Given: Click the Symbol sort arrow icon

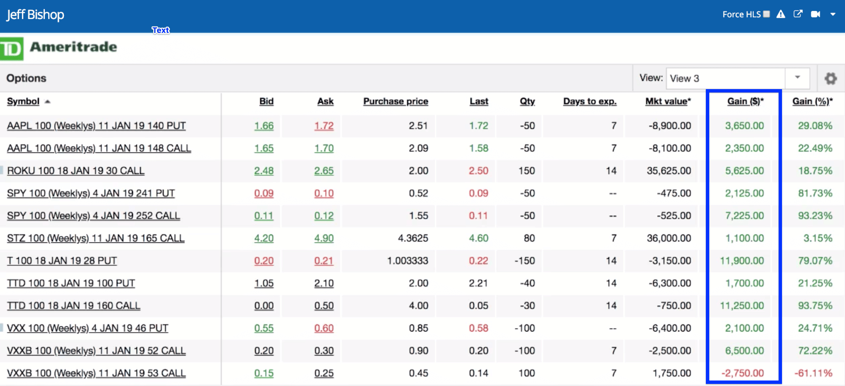Looking at the screenshot, I should [x=47, y=102].
